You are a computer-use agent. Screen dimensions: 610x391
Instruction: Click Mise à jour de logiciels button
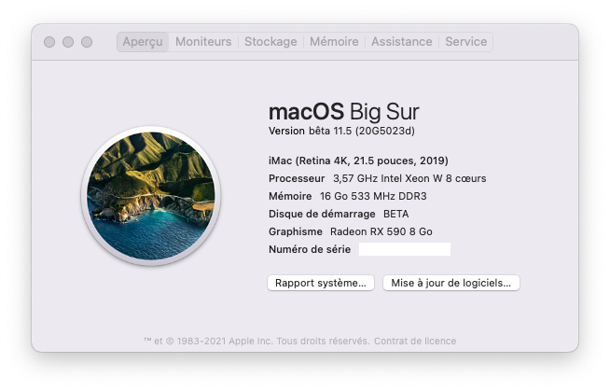(451, 283)
